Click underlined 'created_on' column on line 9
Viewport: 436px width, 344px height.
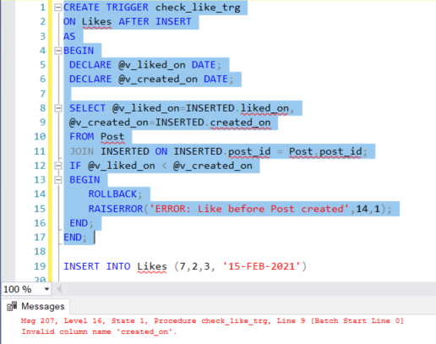[x=241, y=123]
